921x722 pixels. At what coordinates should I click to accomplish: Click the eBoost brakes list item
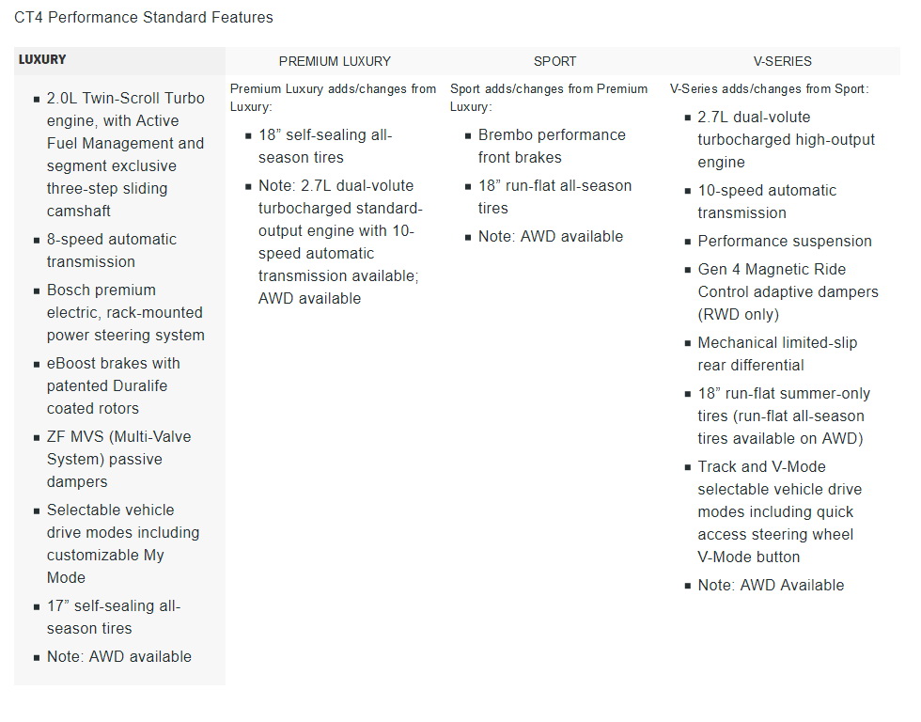coord(113,385)
